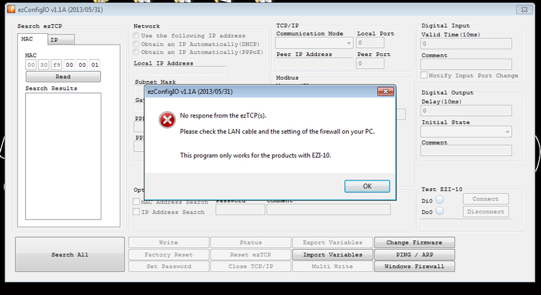Click the Change Firmware button

(415, 242)
